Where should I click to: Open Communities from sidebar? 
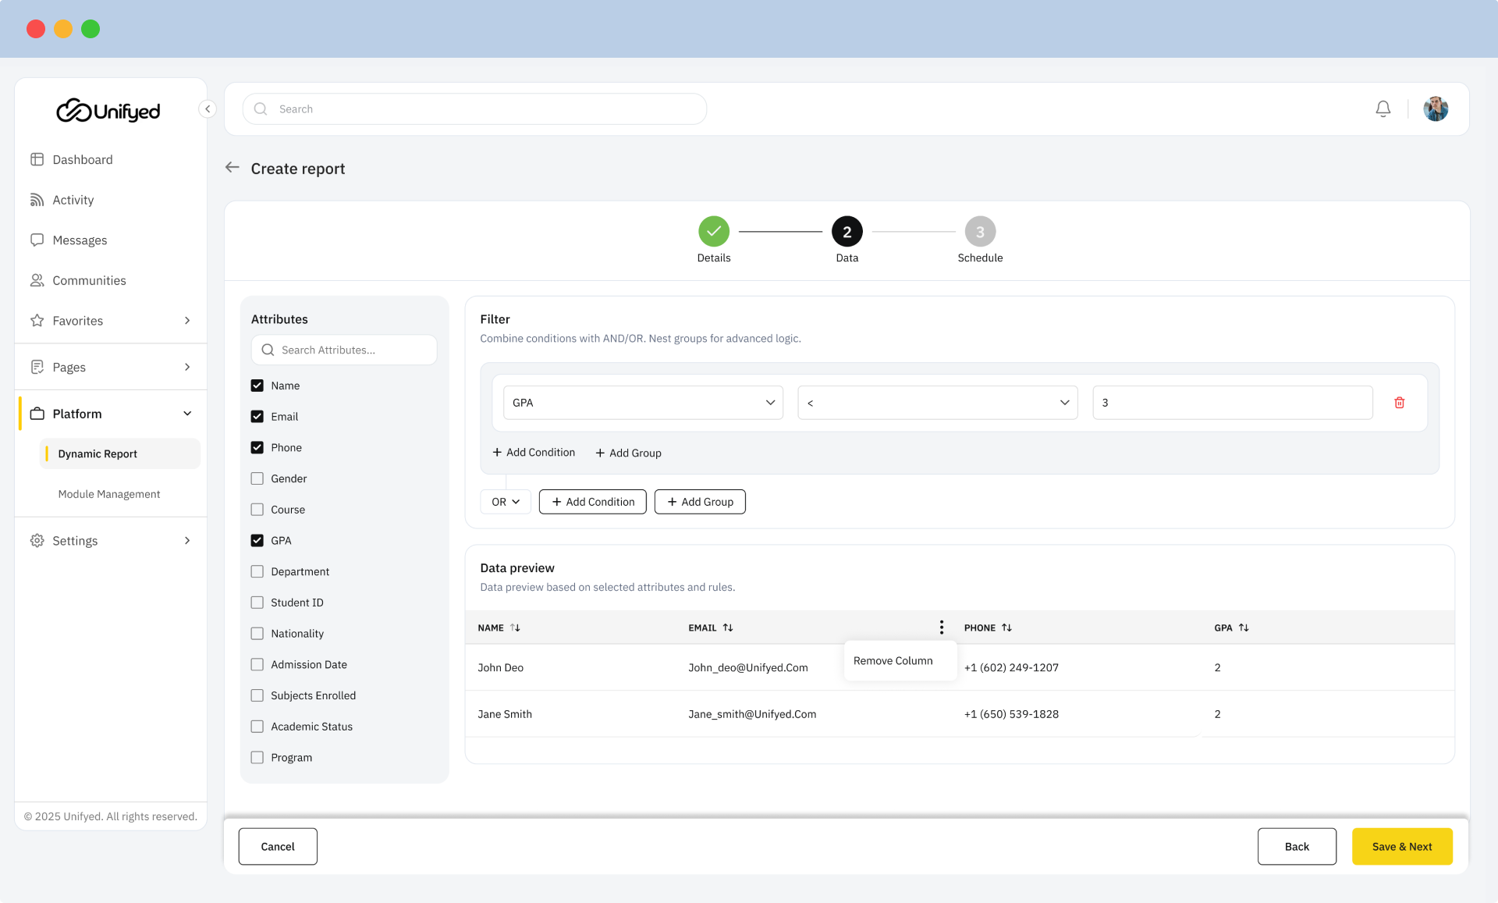coord(89,280)
